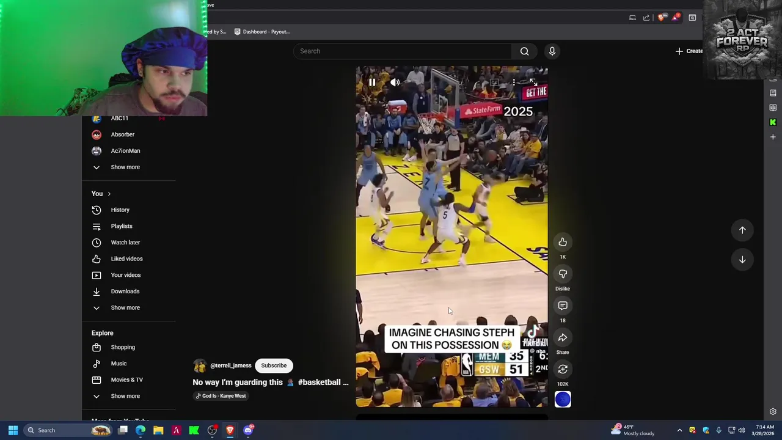Screen dimensions: 782x440
Task: Open Music in Explore
Action: (119, 364)
